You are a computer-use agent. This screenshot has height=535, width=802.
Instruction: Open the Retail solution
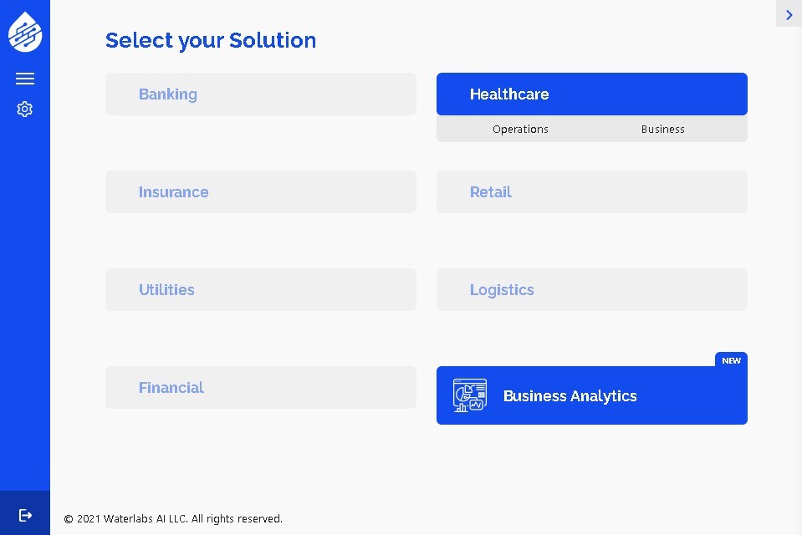click(x=591, y=191)
